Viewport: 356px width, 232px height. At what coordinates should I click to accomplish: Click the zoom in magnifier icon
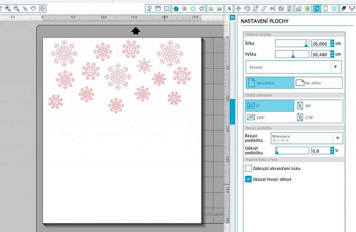(8, 8)
